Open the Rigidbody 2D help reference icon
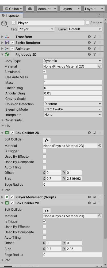The image size is (107, 268). coord(89,55)
